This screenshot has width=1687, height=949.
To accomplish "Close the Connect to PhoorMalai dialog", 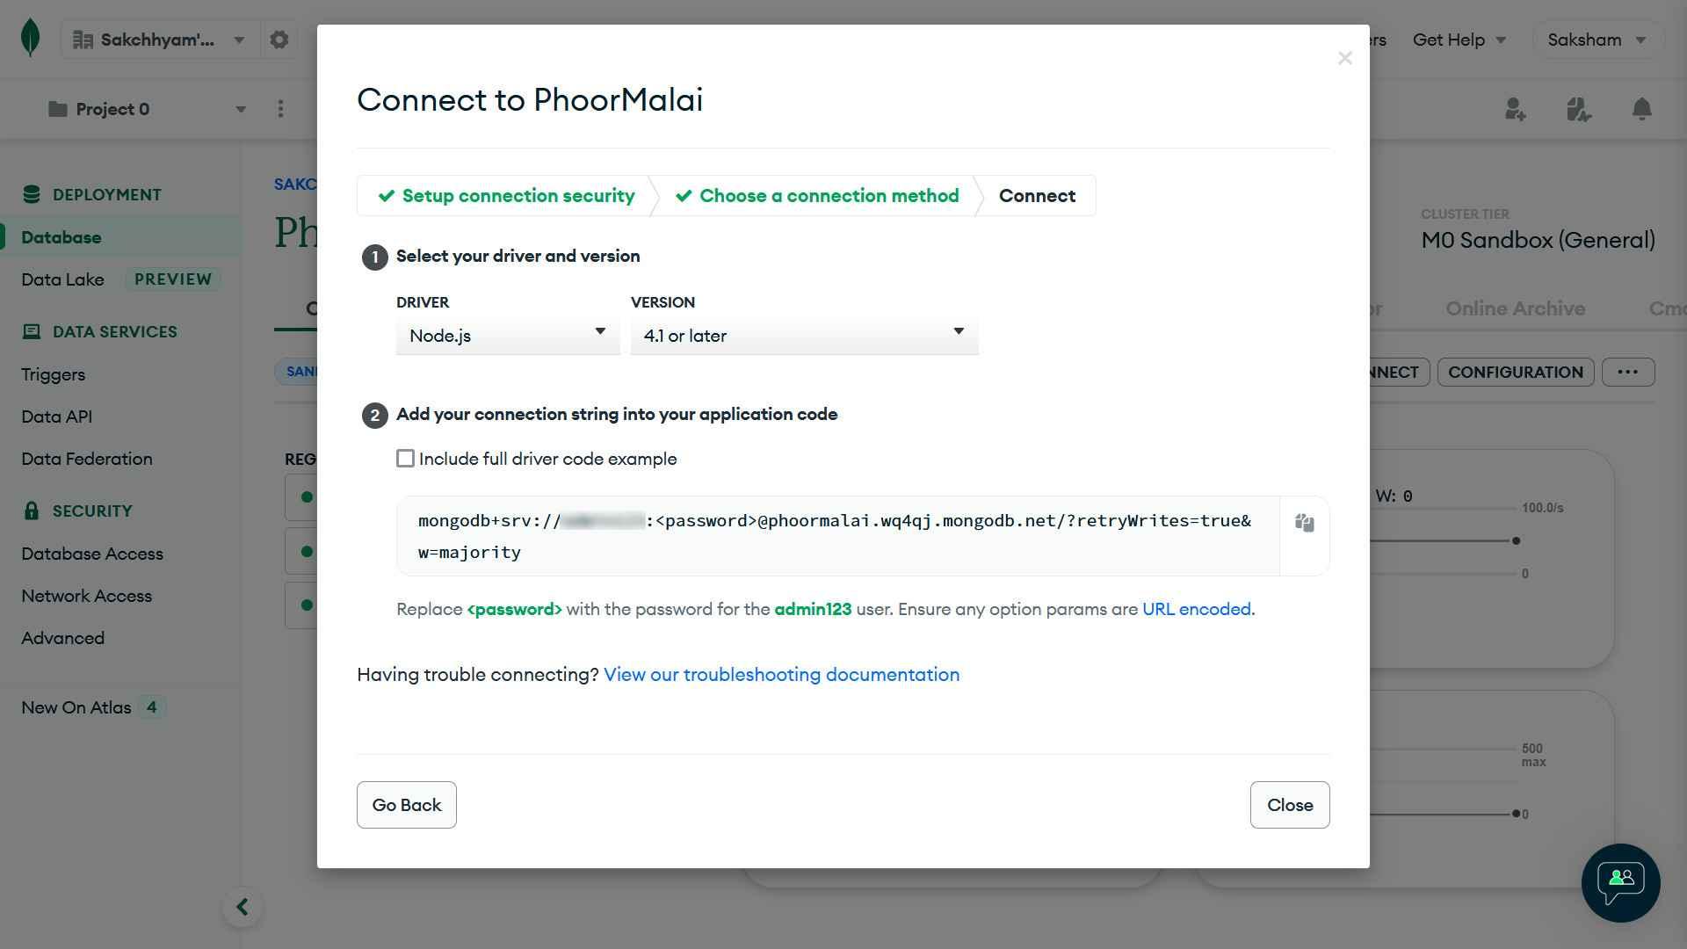I will (x=1344, y=58).
